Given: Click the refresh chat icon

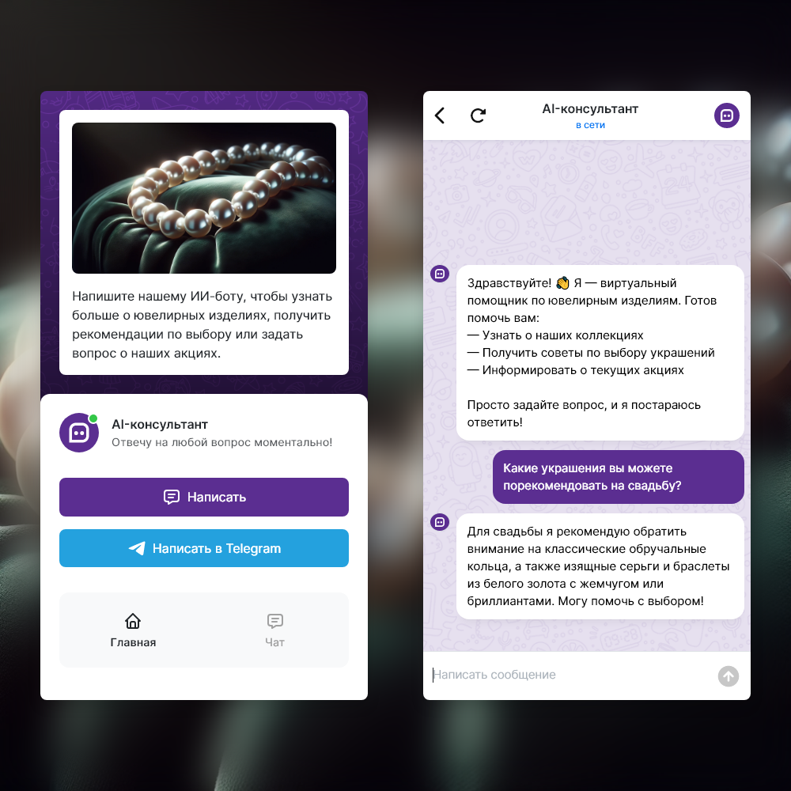Looking at the screenshot, I should [x=478, y=115].
